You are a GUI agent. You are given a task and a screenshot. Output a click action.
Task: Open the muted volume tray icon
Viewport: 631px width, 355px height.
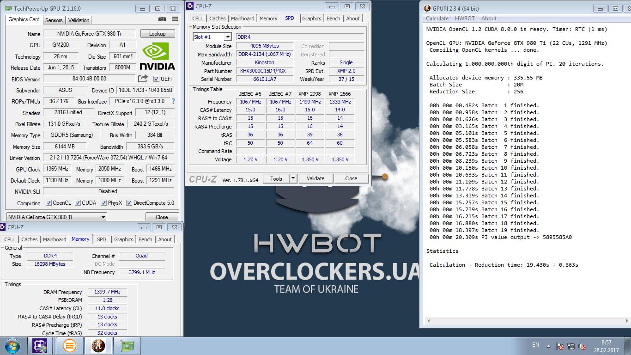582,346
